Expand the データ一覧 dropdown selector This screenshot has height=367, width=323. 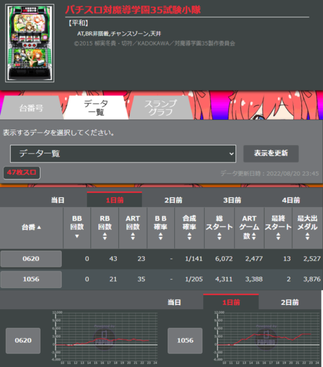point(123,154)
